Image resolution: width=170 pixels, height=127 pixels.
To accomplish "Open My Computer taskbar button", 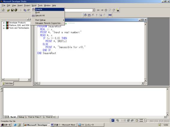I will click(x=91, y=125).
